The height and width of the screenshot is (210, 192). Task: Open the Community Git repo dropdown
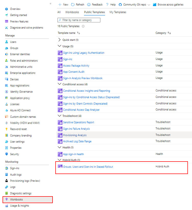[x=149, y=5]
